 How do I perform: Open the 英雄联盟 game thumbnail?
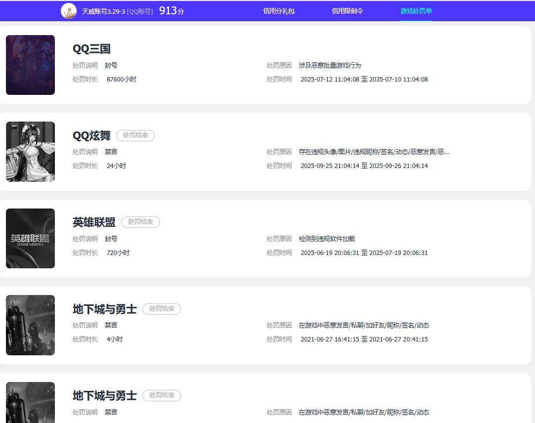(x=30, y=238)
